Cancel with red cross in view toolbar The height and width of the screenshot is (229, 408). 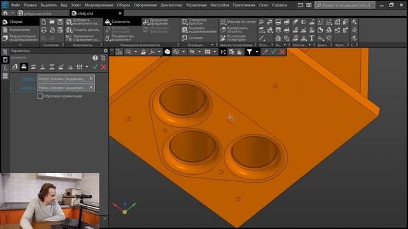[x=282, y=52]
